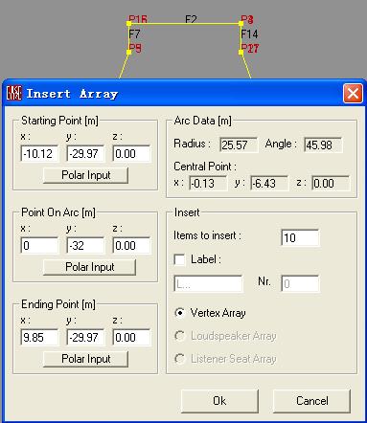
Task: Enable the Label checkbox
Action: pyautogui.click(x=180, y=259)
